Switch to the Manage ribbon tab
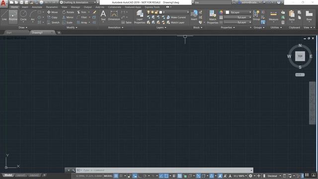318x179 pixels. (76, 7)
